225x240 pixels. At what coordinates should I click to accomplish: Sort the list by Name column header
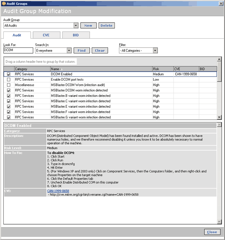[x=101, y=69]
